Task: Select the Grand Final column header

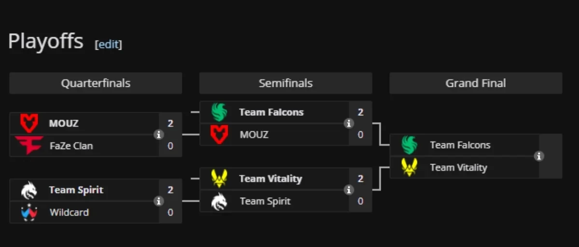Action: pyautogui.click(x=476, y=83)
